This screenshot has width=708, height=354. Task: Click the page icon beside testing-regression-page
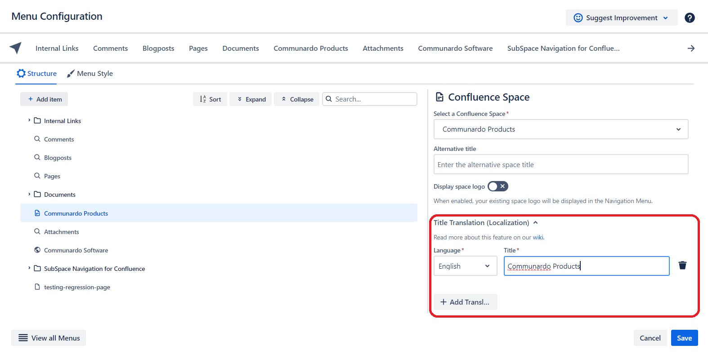coord(37,287)
